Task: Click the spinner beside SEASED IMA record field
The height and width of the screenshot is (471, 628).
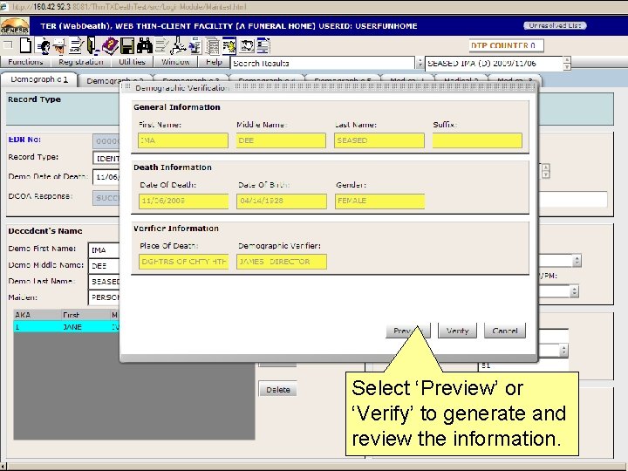Action: (567, 64)
